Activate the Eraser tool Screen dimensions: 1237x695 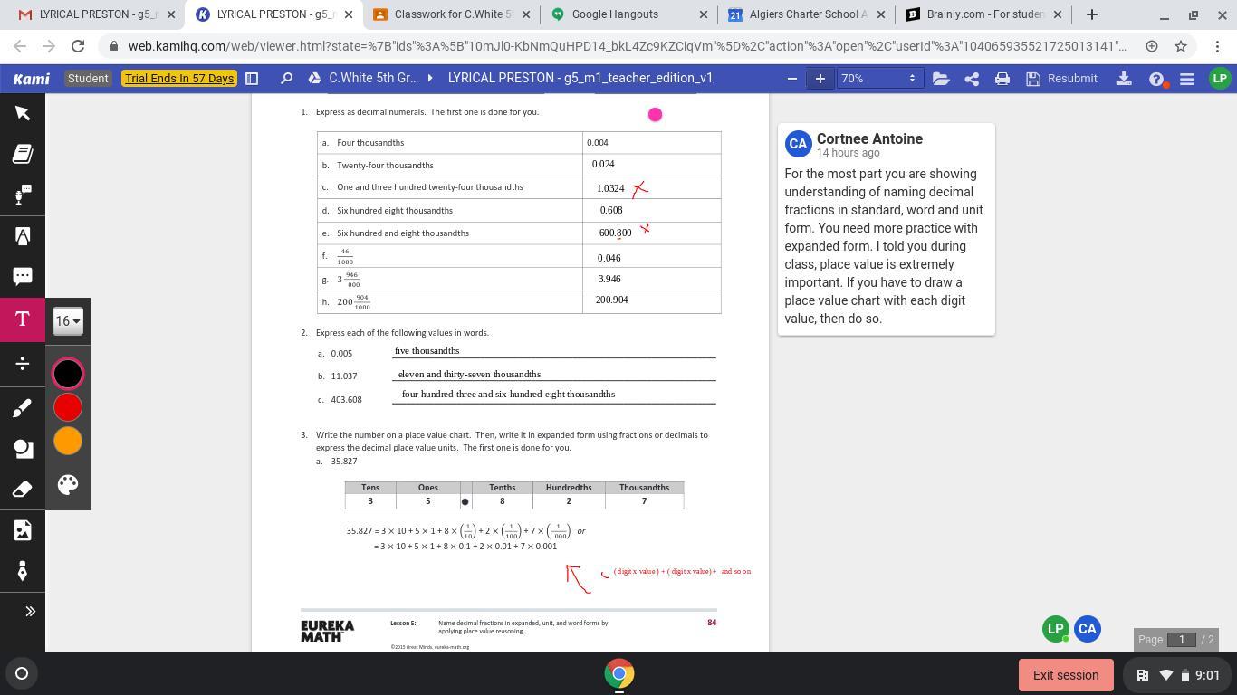click(x=23, y=490)
